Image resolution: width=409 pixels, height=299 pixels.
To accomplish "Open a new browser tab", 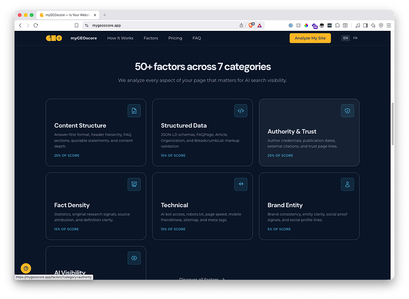I will (105, 15).
